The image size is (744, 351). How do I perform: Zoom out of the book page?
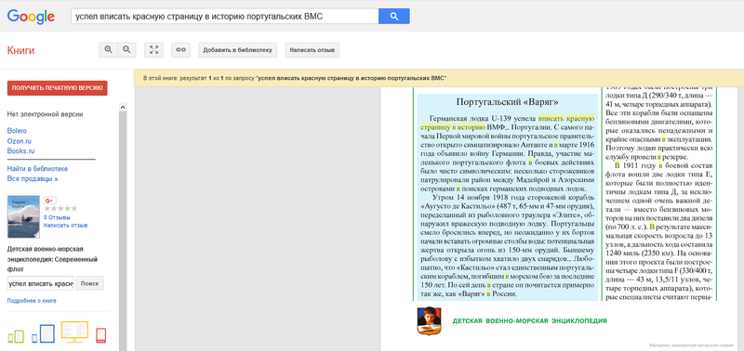(x=126, y=50)
